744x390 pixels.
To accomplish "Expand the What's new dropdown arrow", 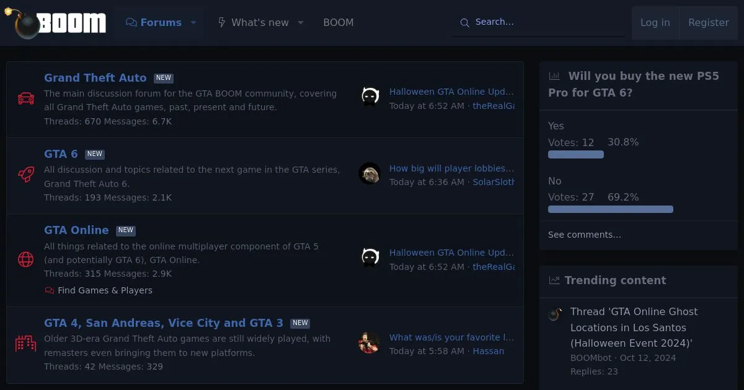I will point(301,22).
